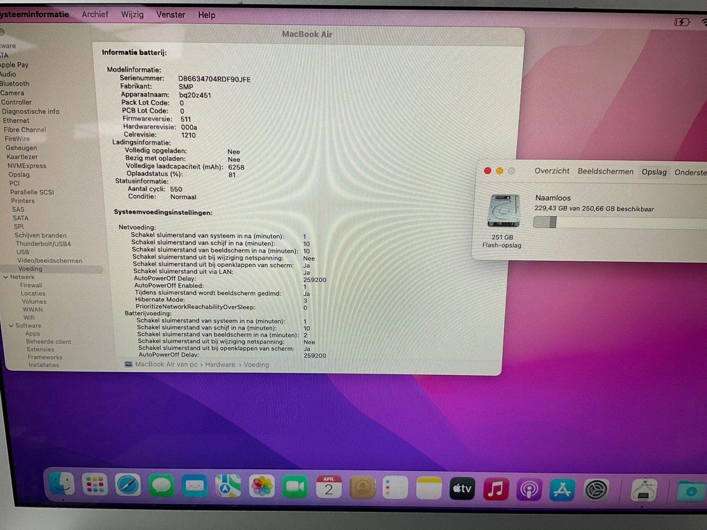Select Opslag in the sidebar

[x=19, y=174]
